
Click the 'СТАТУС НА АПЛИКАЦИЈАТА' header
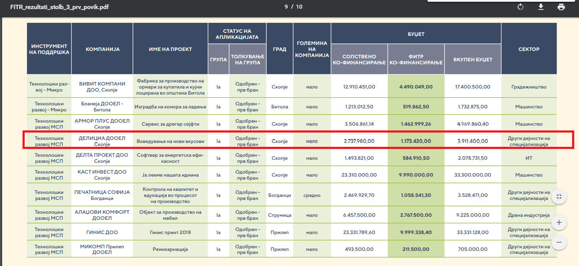pyautogui.click(x=237, y=34)
